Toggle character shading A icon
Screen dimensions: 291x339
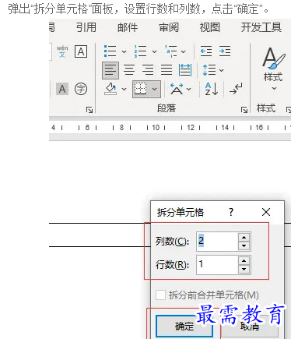62,89
